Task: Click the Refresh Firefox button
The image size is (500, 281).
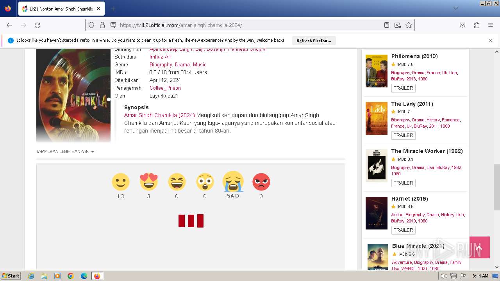Action: click(x=314, y=41)
